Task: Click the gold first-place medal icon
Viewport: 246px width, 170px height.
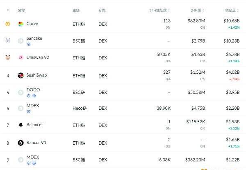Action: (x=7, y=24)
